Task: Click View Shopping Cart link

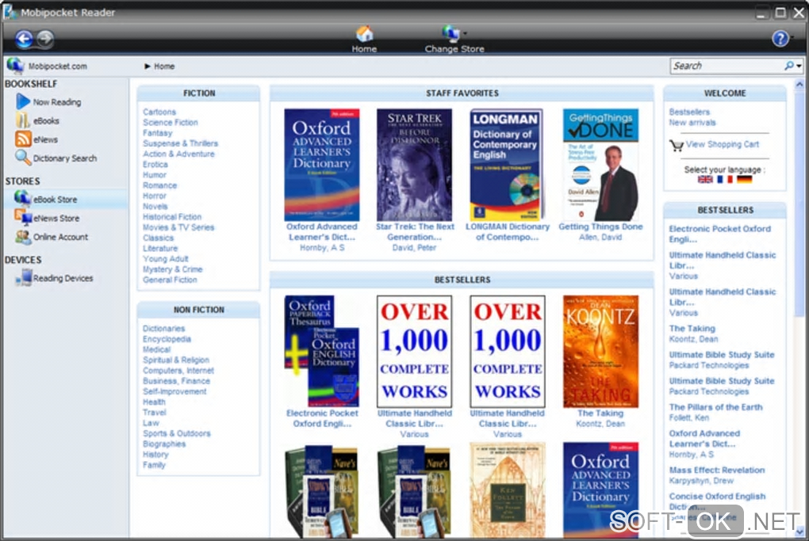Action: (x=723, y=144)
